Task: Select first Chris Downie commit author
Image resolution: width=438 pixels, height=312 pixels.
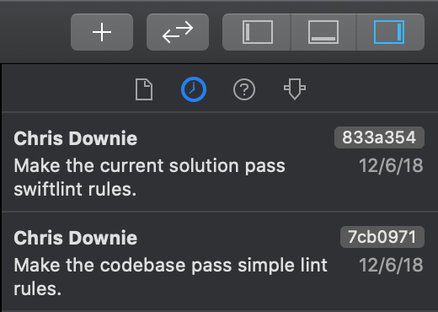Action: pos(76,138)
